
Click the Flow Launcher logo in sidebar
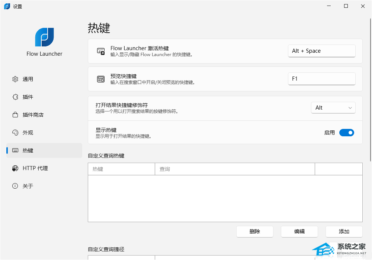44,37
